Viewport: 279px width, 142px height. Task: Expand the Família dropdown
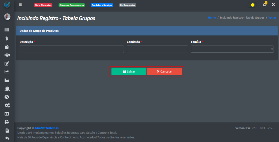232,49
